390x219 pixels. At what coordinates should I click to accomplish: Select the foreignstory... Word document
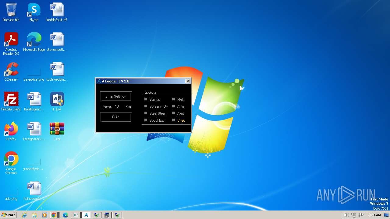coord(34,132)
